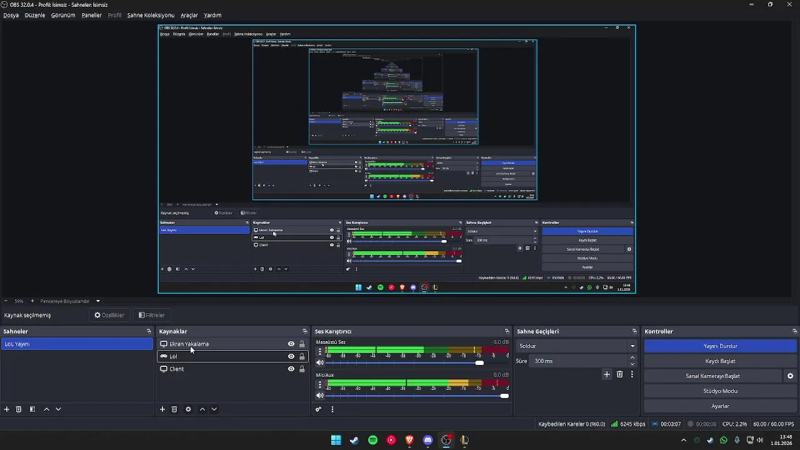Click Sanal Kamerayı Başlat button
Image resolution: width=800 pixels, height=450 pixels.
click(713, 376)
